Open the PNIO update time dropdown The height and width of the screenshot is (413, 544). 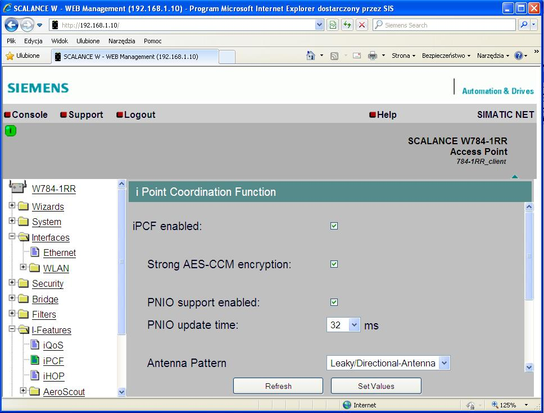[x=343, y=325]
